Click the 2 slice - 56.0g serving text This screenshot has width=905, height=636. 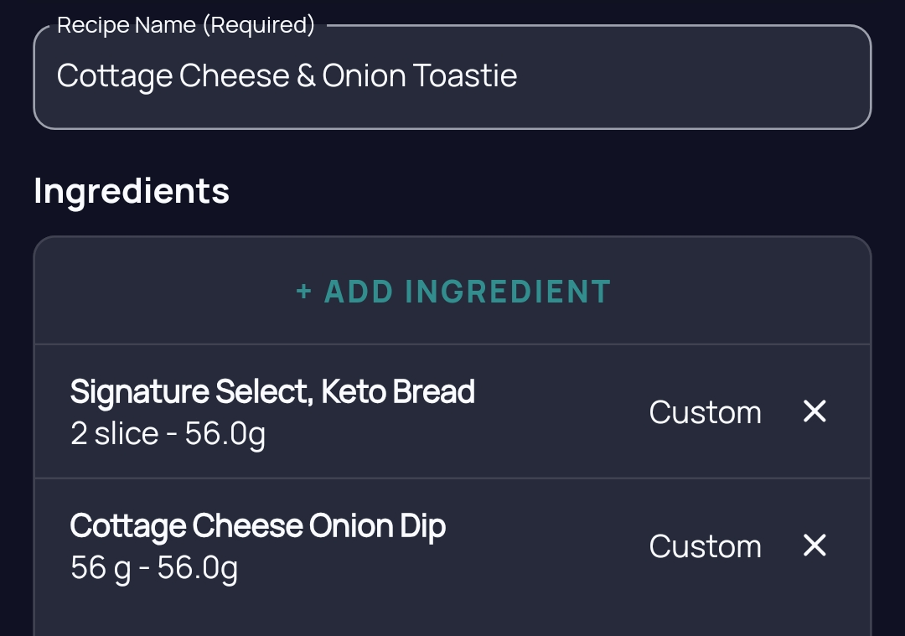[x=168, y=434]
